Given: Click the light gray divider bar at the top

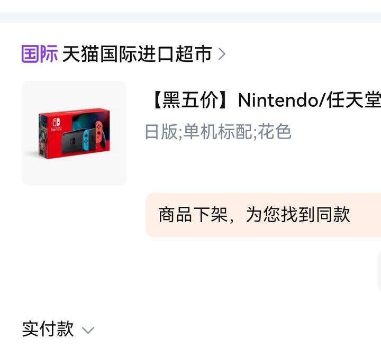Looking at the screenshot, I should (x=190, y=17).
